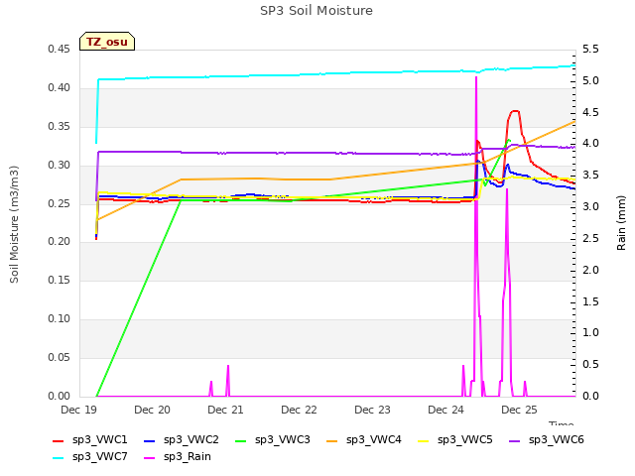Viewport: 635px width, 476px height.
Task: Toggle the sp3_VWC6 legend entry
Action: pos(547,440)
